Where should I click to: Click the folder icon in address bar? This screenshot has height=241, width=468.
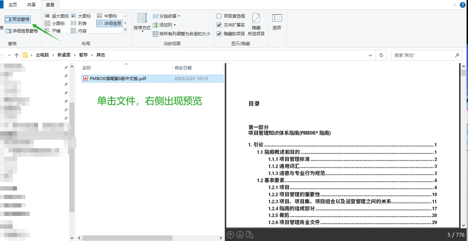tap(26, 55)
